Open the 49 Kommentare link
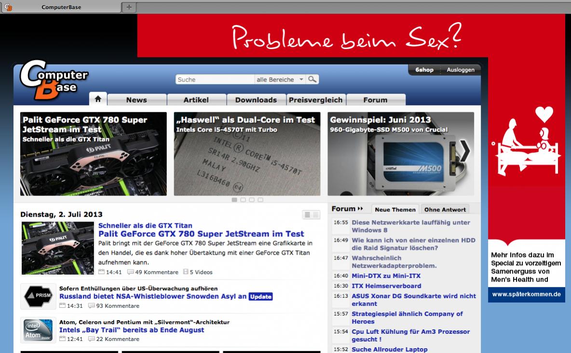Viewport: 571px width, 353px height. tap(157, 272)
